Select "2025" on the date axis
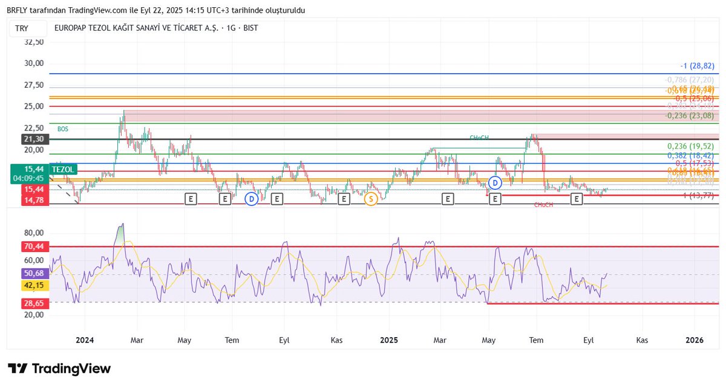The width and height of the screenshot is (726, 388). point(388,340)
